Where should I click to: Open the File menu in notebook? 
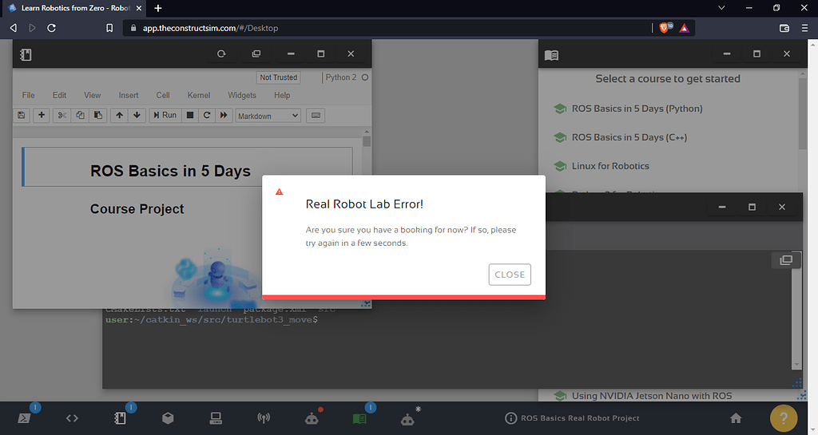click(x=28, y=95)
